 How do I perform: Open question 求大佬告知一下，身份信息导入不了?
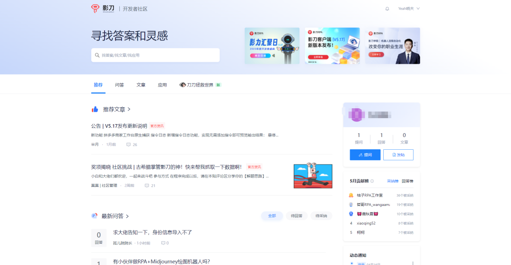pos(152,232)
